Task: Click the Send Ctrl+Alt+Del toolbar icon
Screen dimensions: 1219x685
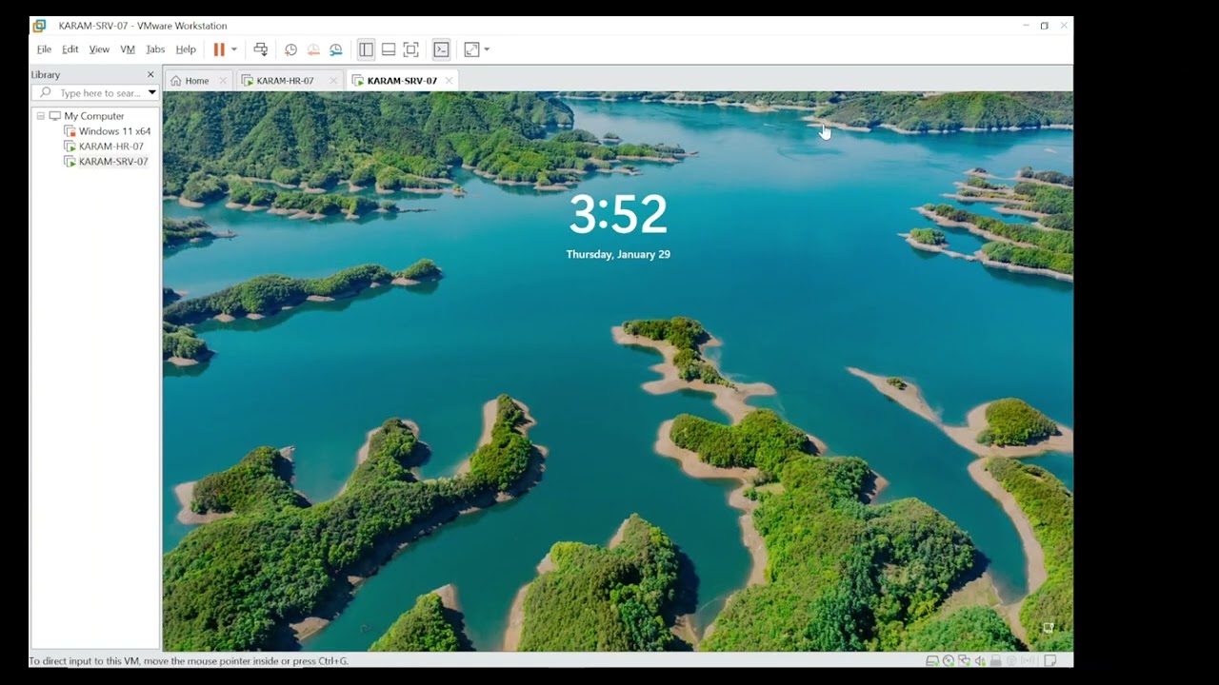Action: (261, 49)
